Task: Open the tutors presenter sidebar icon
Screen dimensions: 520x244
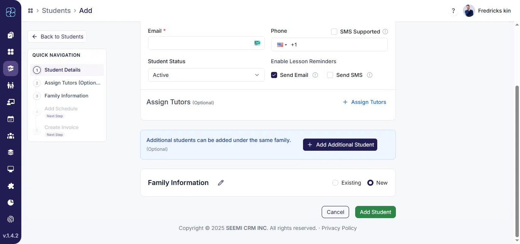Action: (x=11, y=102)
